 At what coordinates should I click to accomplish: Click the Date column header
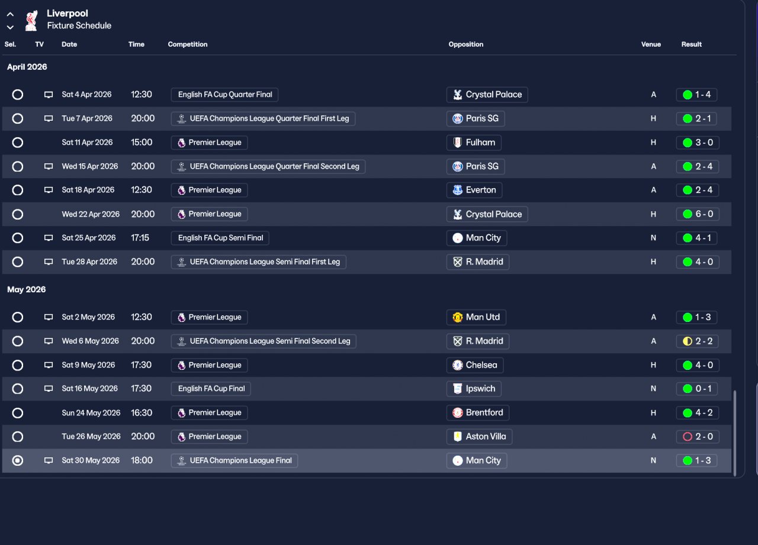69,44
